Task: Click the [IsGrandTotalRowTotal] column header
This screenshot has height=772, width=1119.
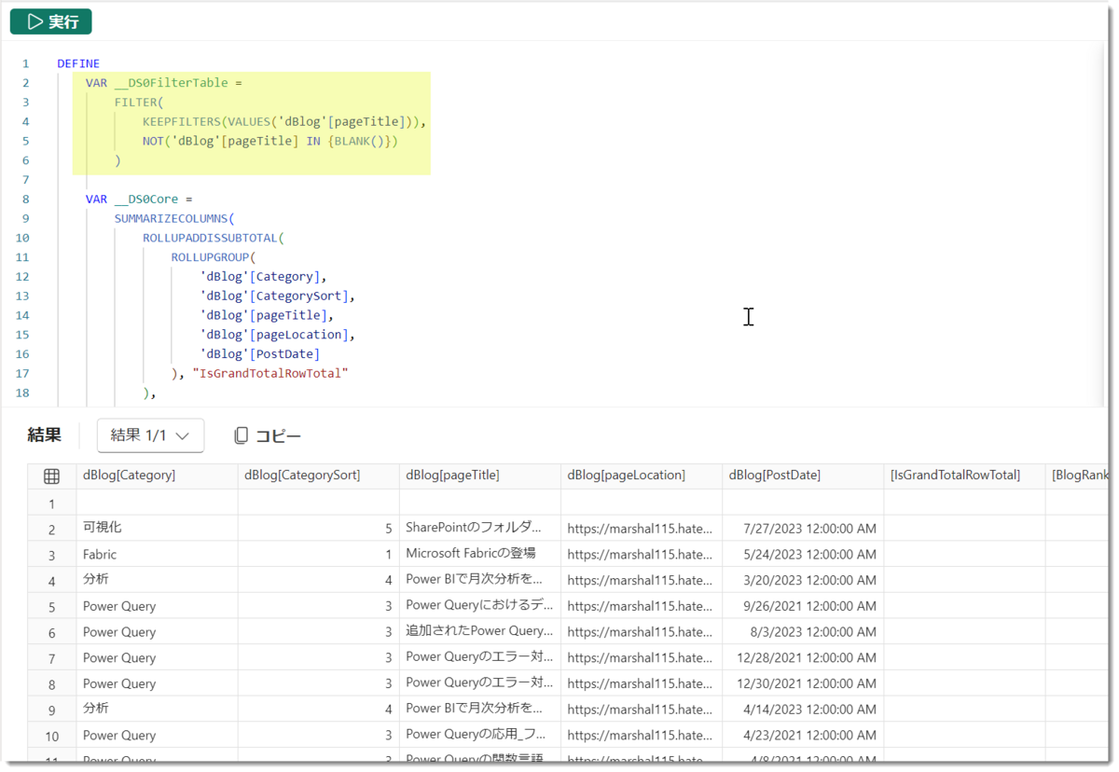Action: (965, 476)
